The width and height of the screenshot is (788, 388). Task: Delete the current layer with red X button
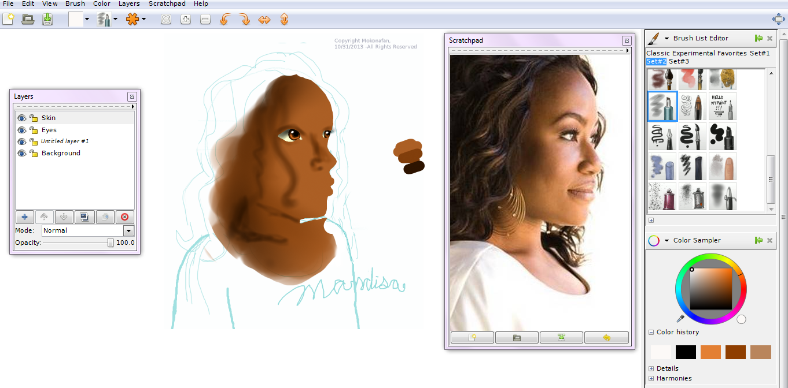(124, 217)
